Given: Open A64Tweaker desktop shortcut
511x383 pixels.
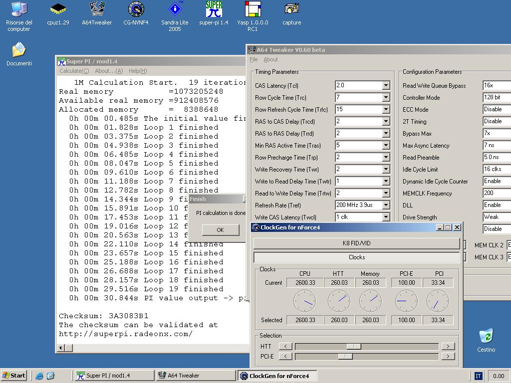Looking at the screenshot, I should tap(97, 13).
